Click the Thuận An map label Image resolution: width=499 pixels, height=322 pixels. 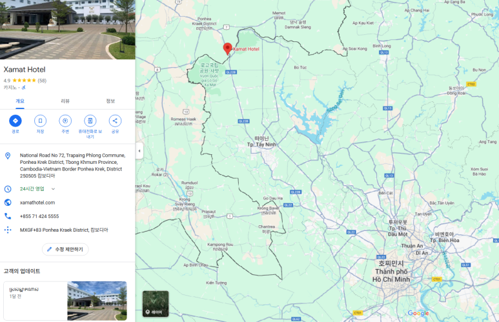412,246
